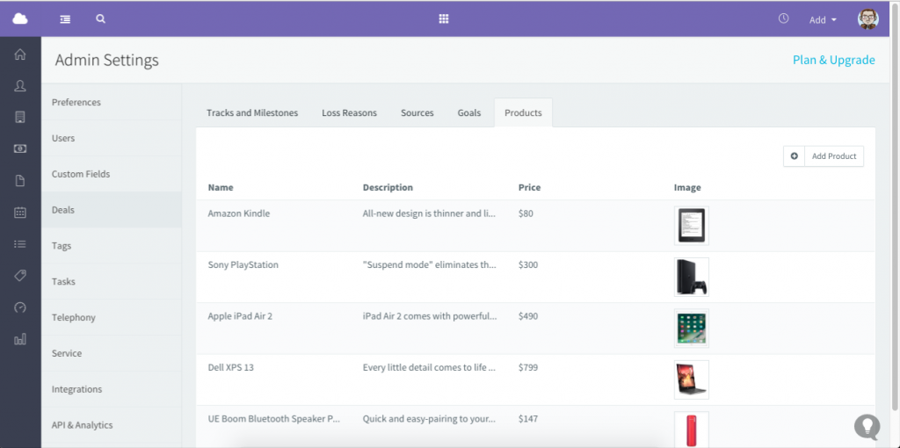Open Users settings section
Image resolution: width=900 pixels, height=448 pixels.
[112, 138]
